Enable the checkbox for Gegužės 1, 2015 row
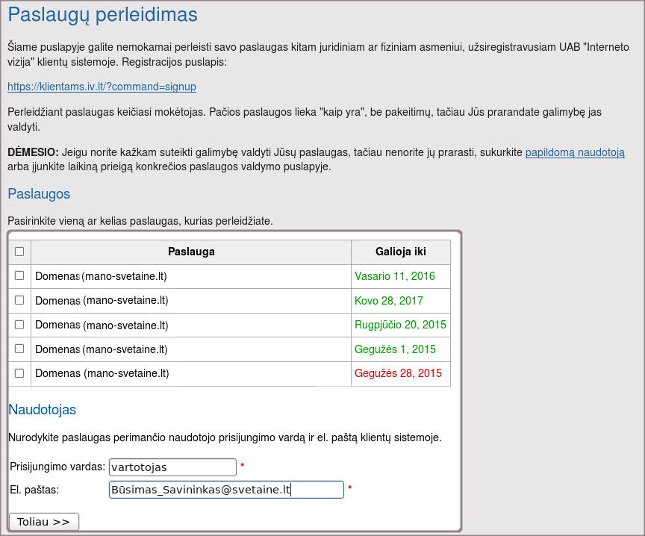The height and width of the screenshot is (536, 645). point(19,349)
